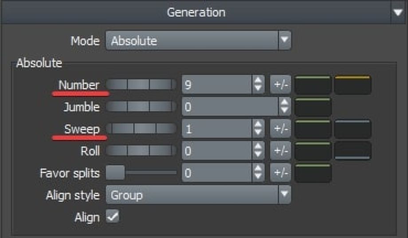408x238 pixels.
Task: Click the Number value field showing 9
Action: [216, 85]
